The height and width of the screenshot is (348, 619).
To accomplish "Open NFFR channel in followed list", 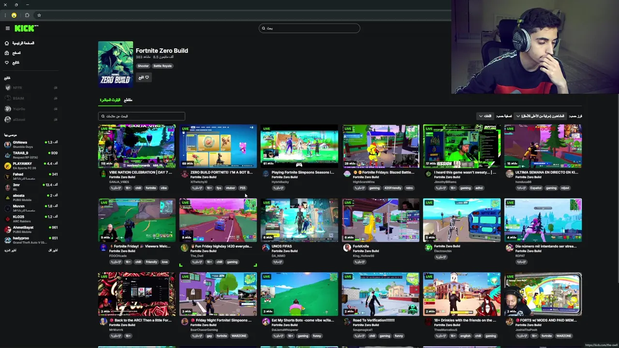I will click(30, 87).
